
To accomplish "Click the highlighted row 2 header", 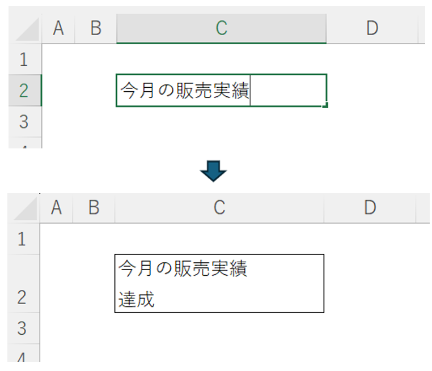I will (x=24, y=91).
